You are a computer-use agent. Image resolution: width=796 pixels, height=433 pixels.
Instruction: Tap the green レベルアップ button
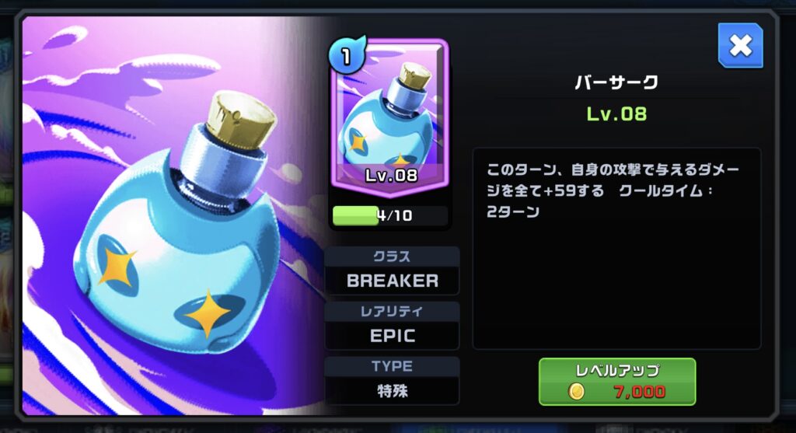[x=616, y=382]
